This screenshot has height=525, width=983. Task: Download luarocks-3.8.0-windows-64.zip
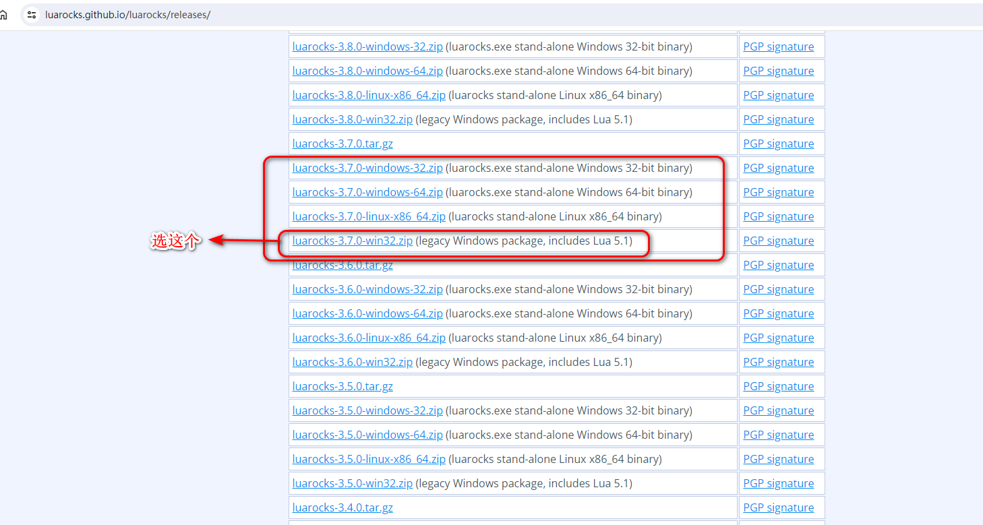click(x=367, y=71)
